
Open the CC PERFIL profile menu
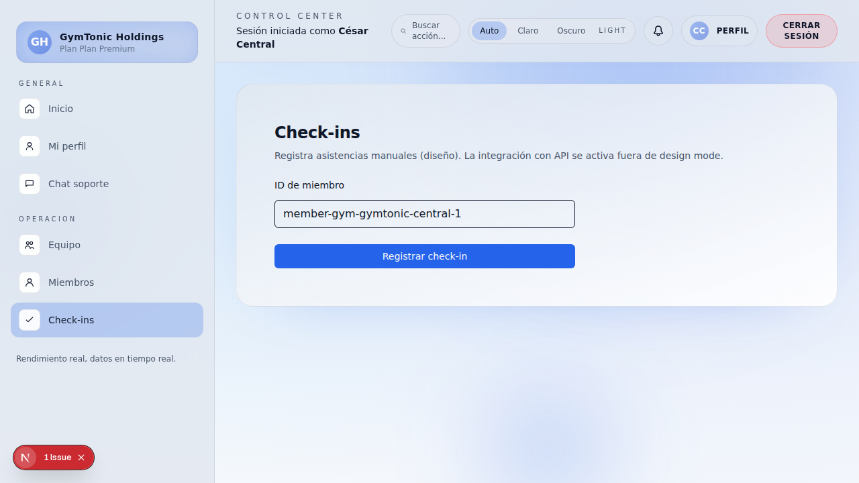click(719, 30)
